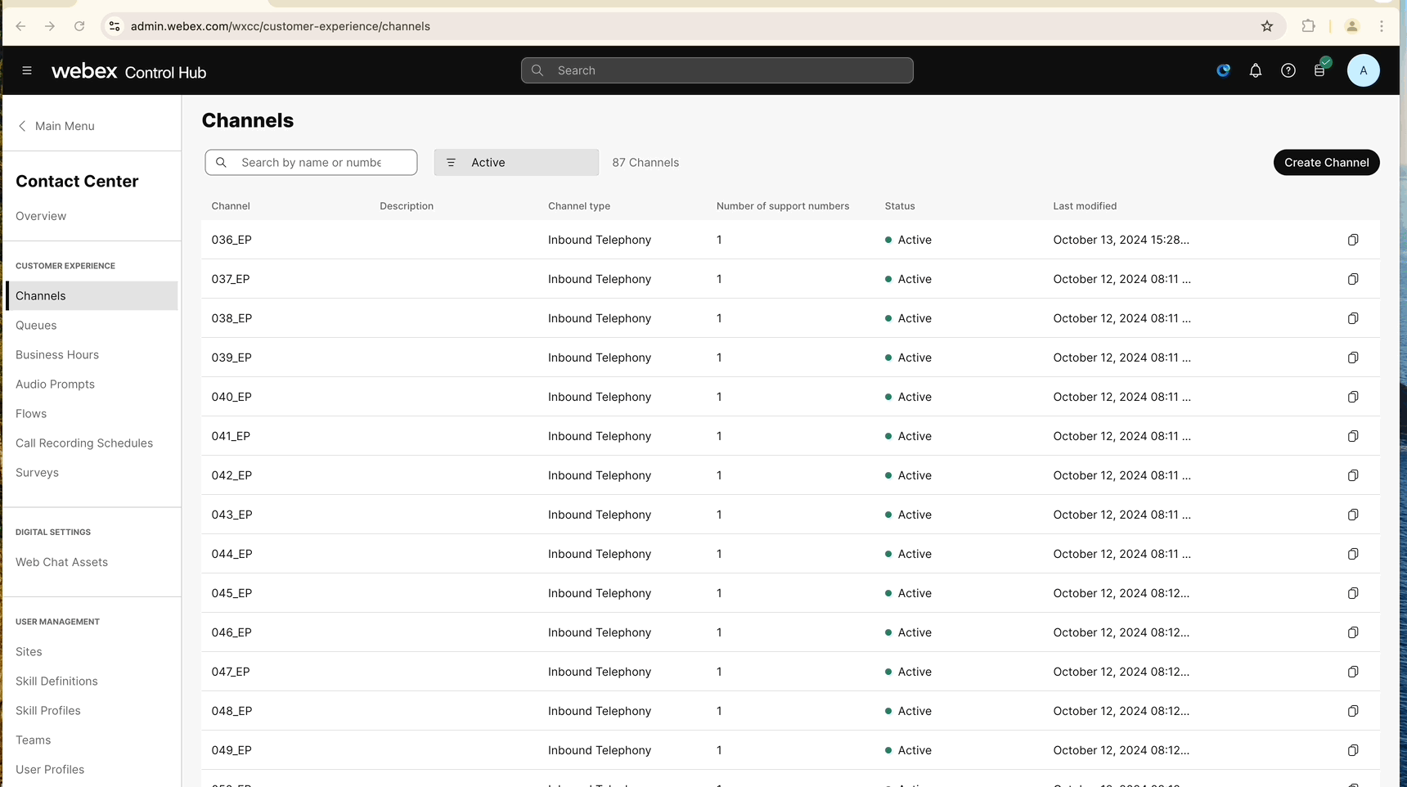Click copy icon for 047_EP channel

click(1352, 672)
